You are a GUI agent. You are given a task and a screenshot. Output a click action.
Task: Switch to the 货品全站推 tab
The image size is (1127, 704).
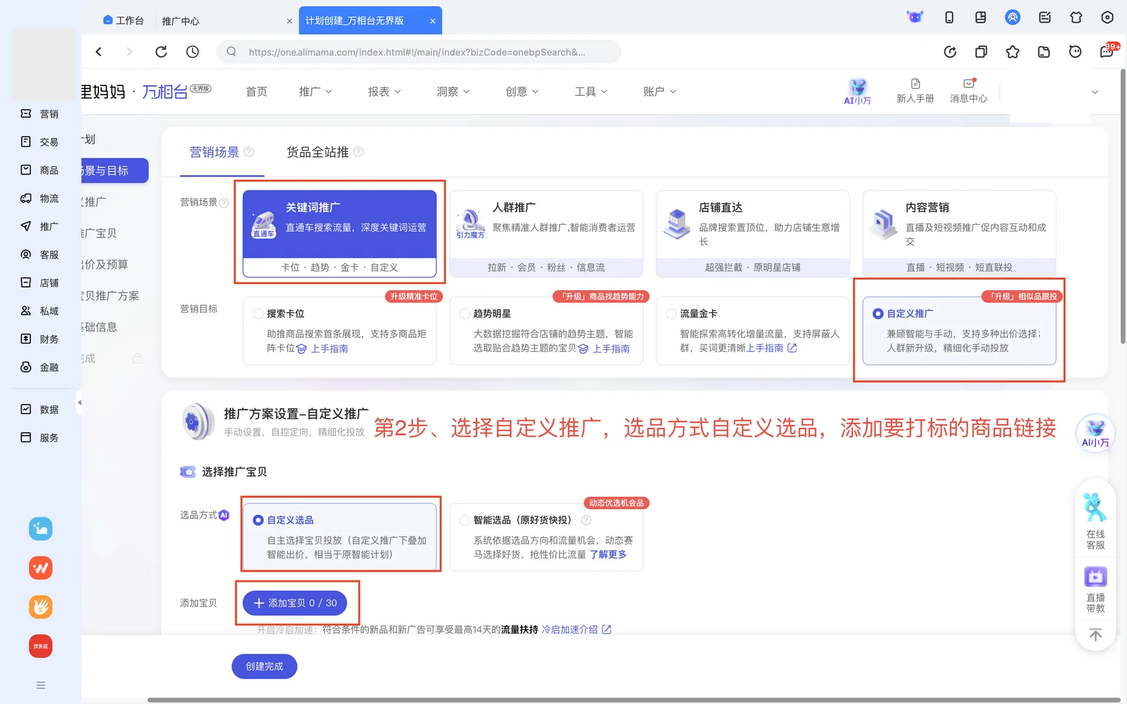pos(318,152)
